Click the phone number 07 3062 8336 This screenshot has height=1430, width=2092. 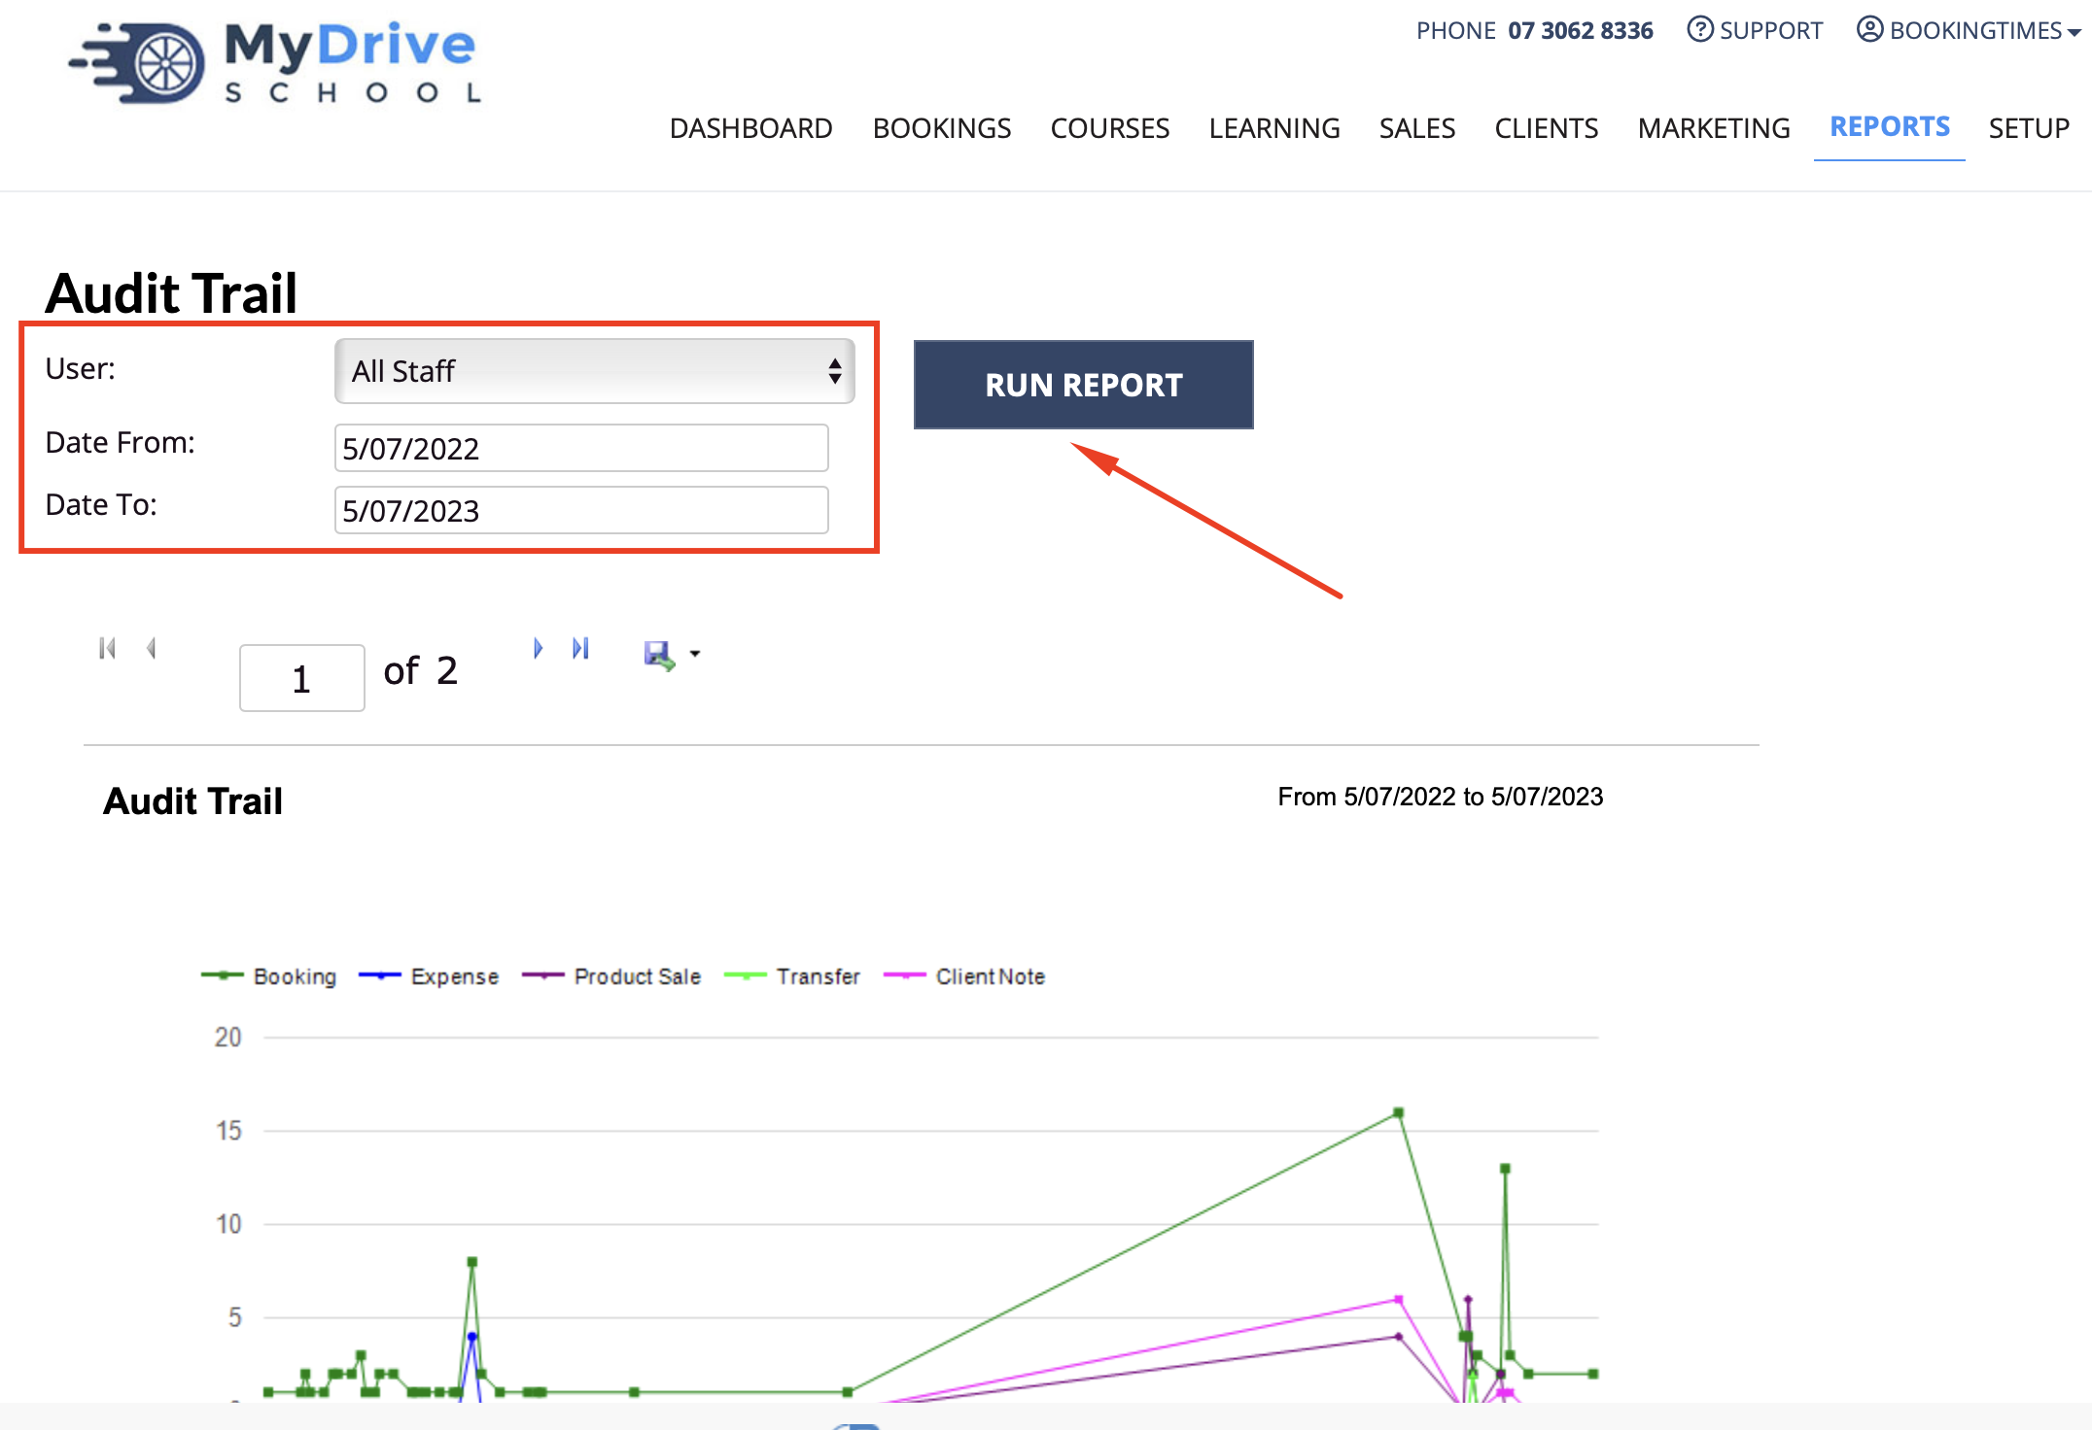(x=1580, y=30)
